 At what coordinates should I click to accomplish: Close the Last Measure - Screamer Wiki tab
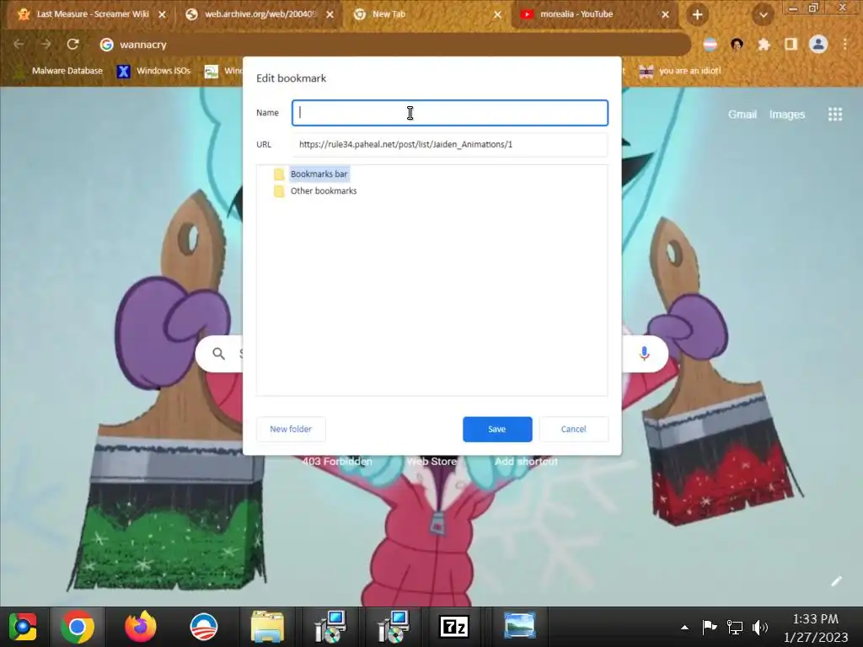click(162, 15)
